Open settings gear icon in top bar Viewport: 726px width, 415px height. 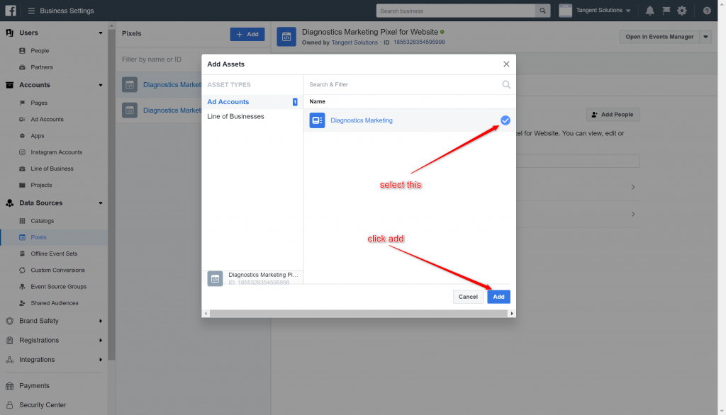682,11
